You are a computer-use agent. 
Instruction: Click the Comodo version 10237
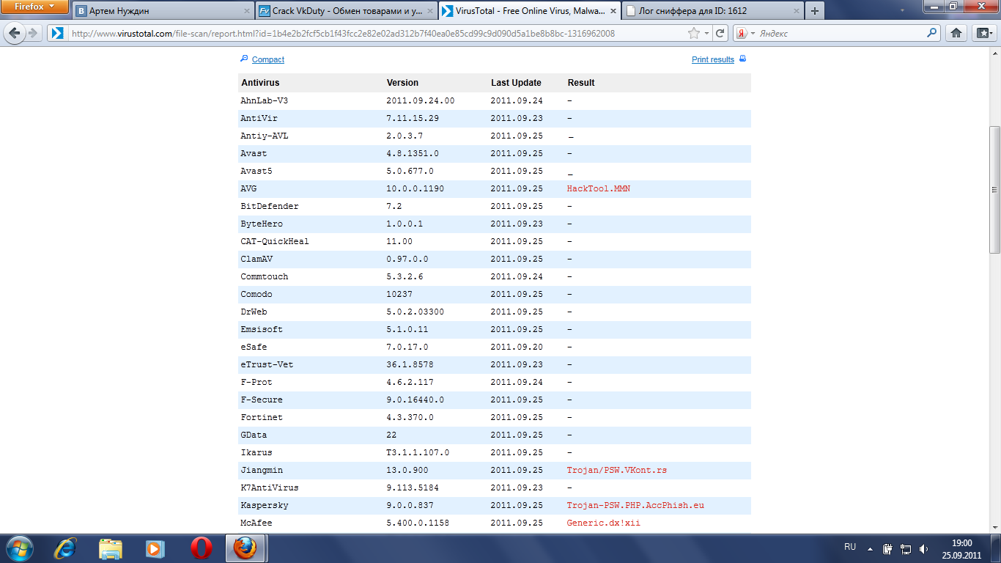tap(399, 294)
